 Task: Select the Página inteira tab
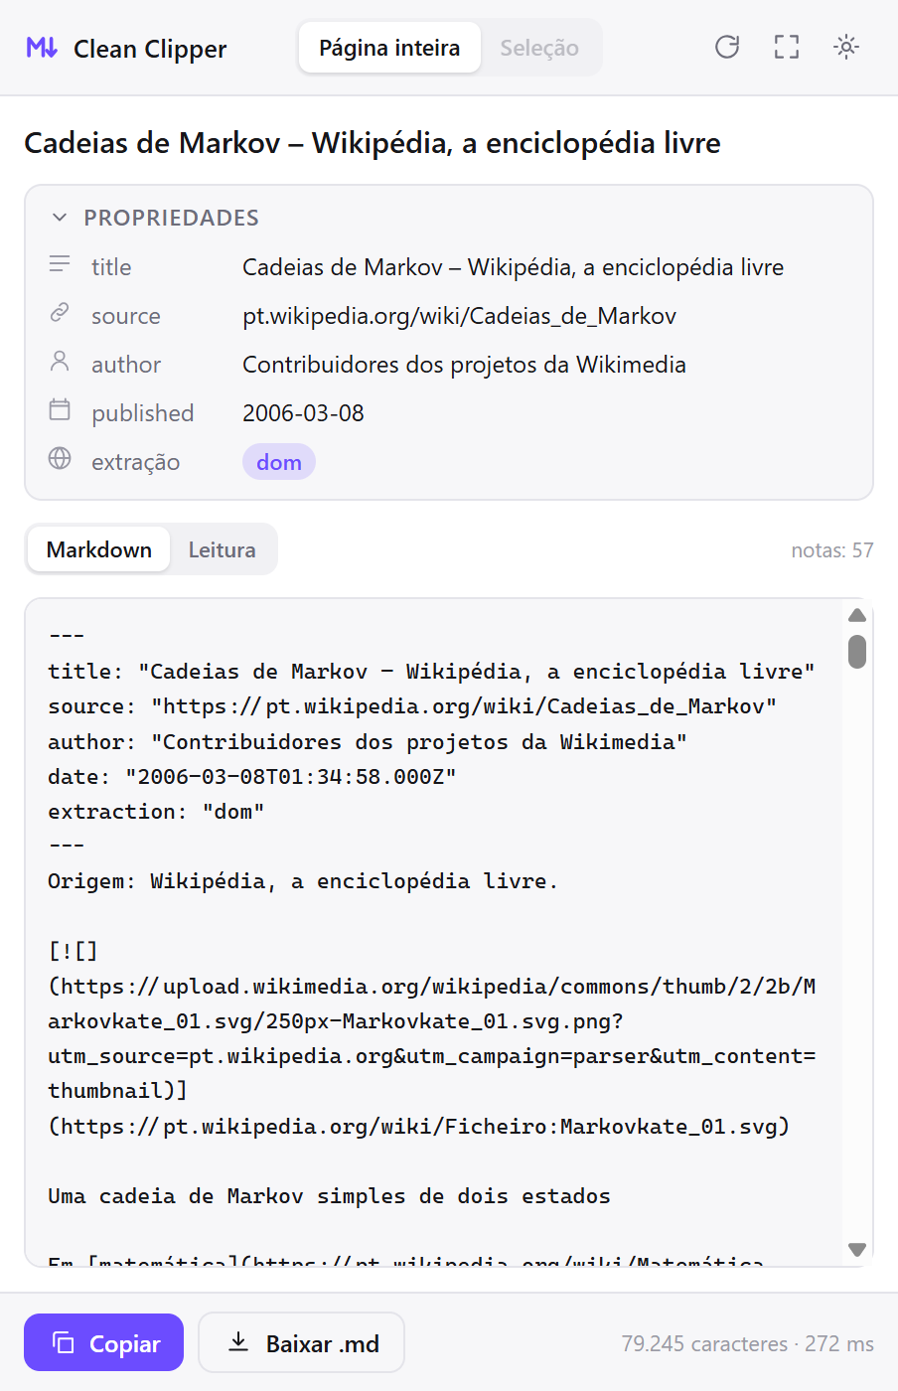pos(389,48)
